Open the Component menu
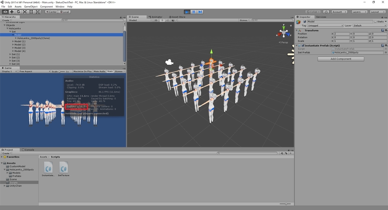The image size is (388, 210). pos(47,6)
